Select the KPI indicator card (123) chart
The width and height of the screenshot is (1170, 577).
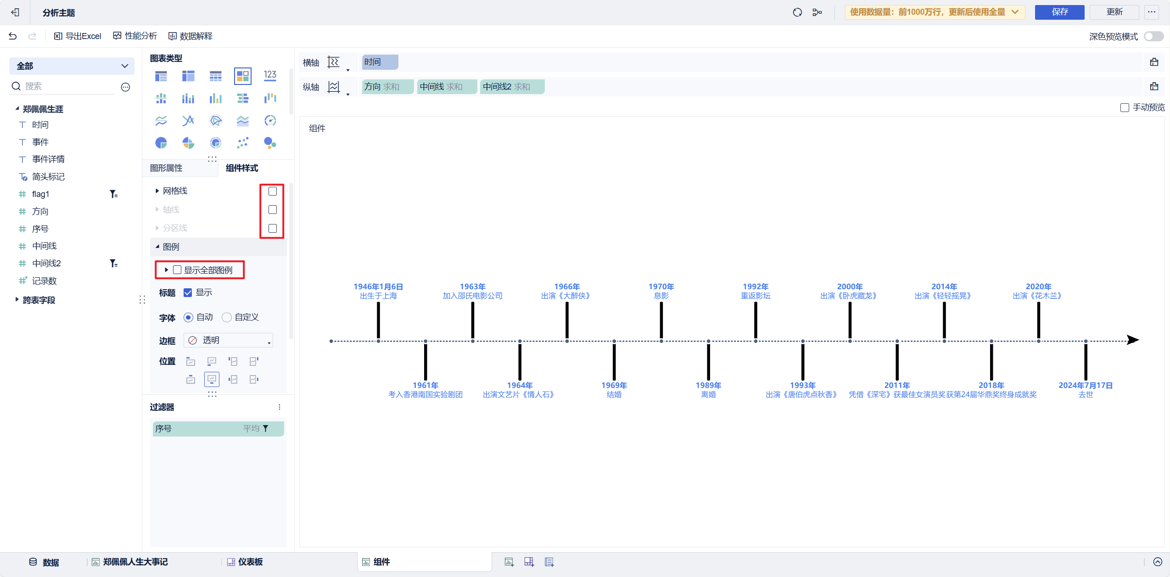(x=270, y=76)
